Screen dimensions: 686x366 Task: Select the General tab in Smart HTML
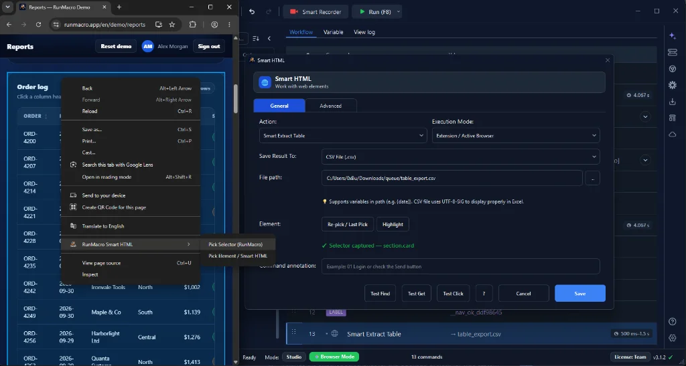pyautogui.click(x=279, y=106)
